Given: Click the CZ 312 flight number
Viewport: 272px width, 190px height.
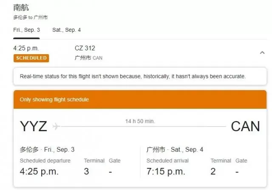Looking at the screenshot, I should click(x=85, y=48).
